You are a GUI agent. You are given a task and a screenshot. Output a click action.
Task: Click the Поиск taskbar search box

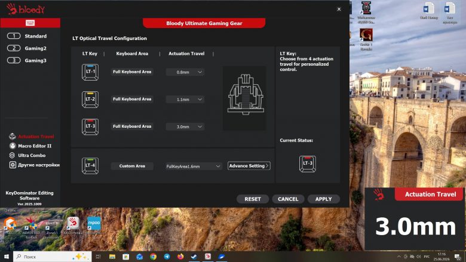[52, 257]
